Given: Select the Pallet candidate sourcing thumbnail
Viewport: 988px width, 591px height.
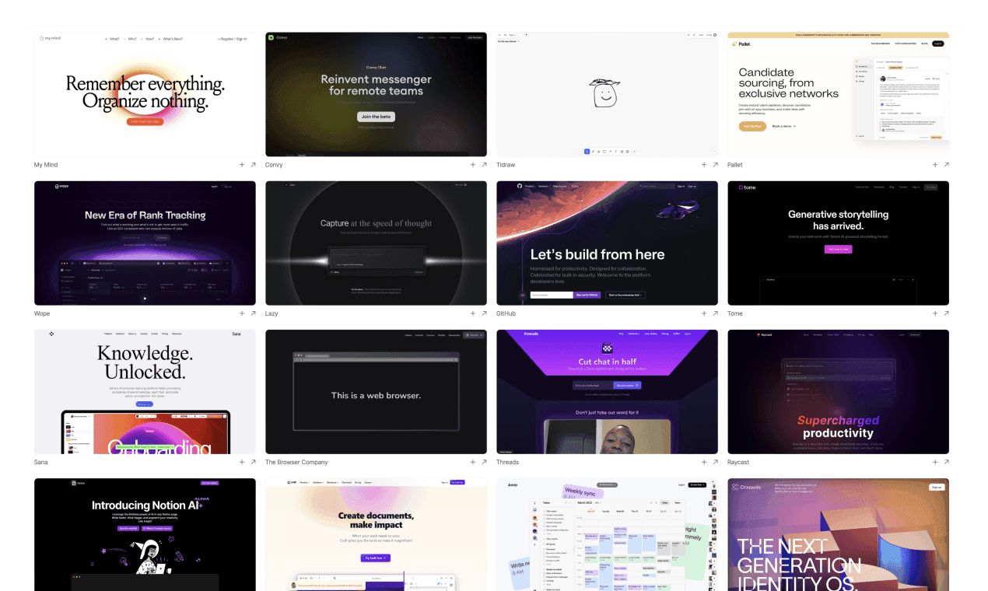Looking at the screenshot, I should [838, 94].
